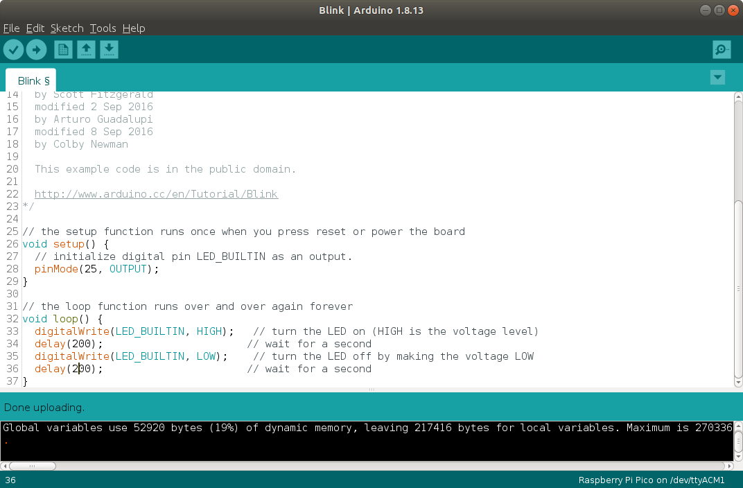Open the File menu
Viewport: 743px width, 488px height.
point(11,28)
